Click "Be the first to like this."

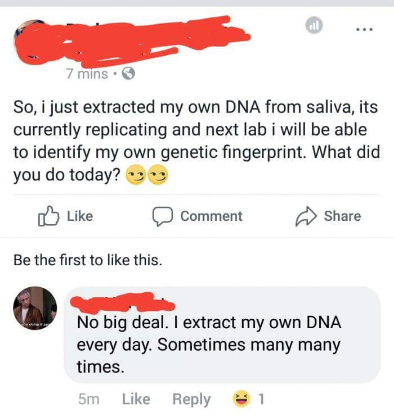(x=87, y=260)
